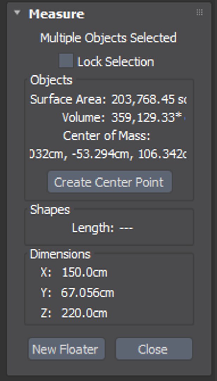Click the Y dimension value 67.056cm
This screenshot has height=381, width=217.
pos(87,293)
